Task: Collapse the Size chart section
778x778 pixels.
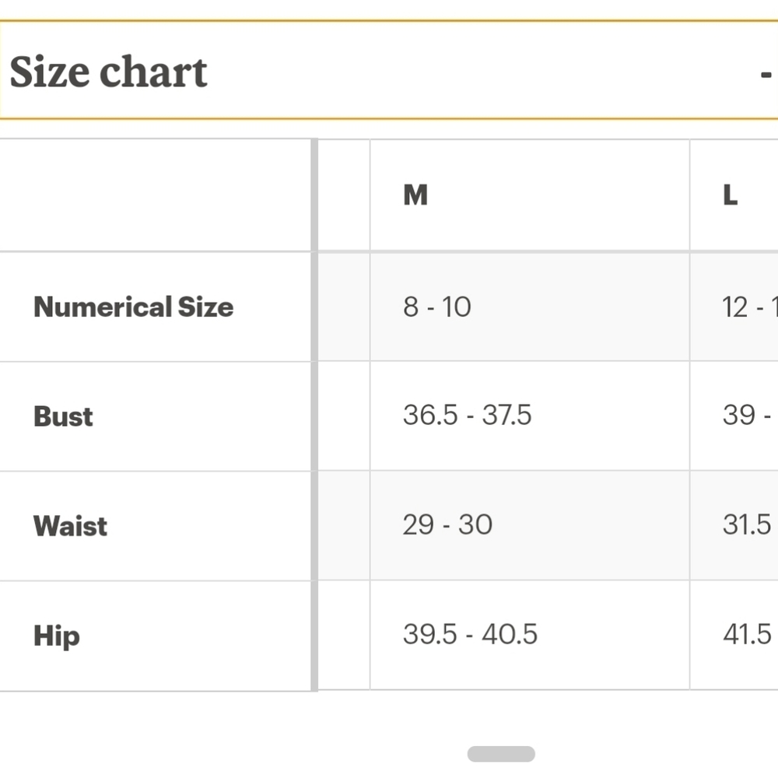Action: tap(389, 70)
